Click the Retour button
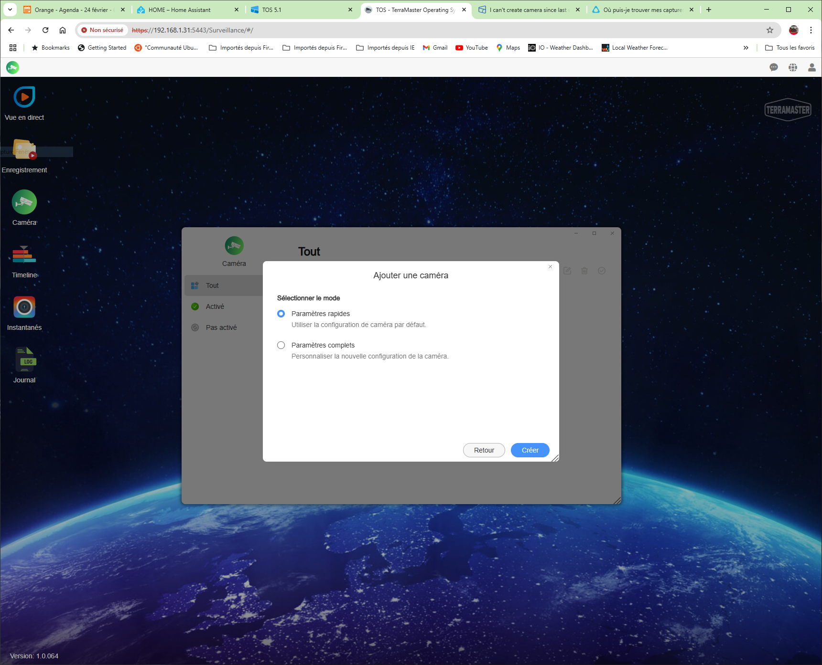 coord(484,450)
